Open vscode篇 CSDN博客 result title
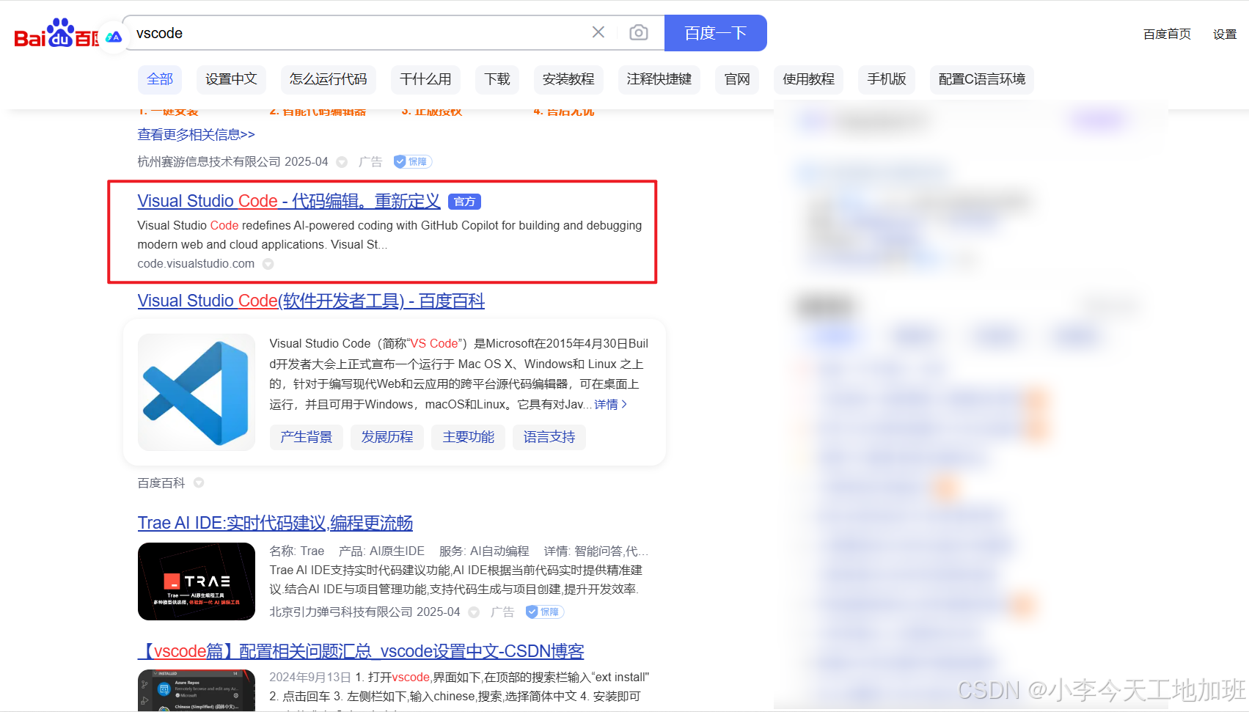Image resolution: width=1249 pixels, height=712 pixels. 360,651
